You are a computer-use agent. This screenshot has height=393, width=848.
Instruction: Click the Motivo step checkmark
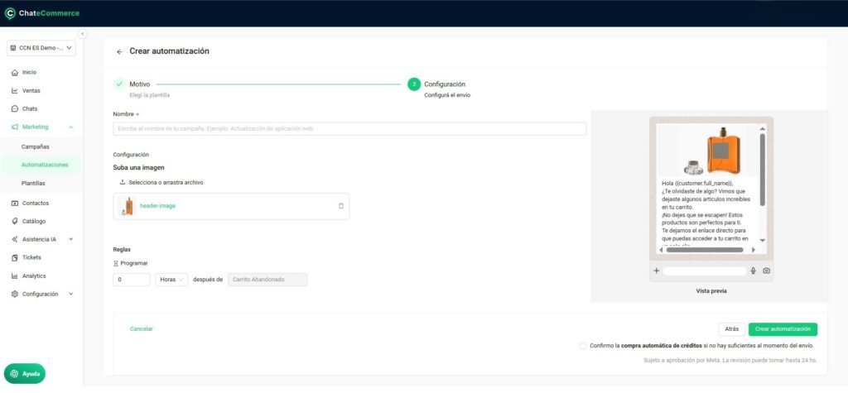pos(119,84)
